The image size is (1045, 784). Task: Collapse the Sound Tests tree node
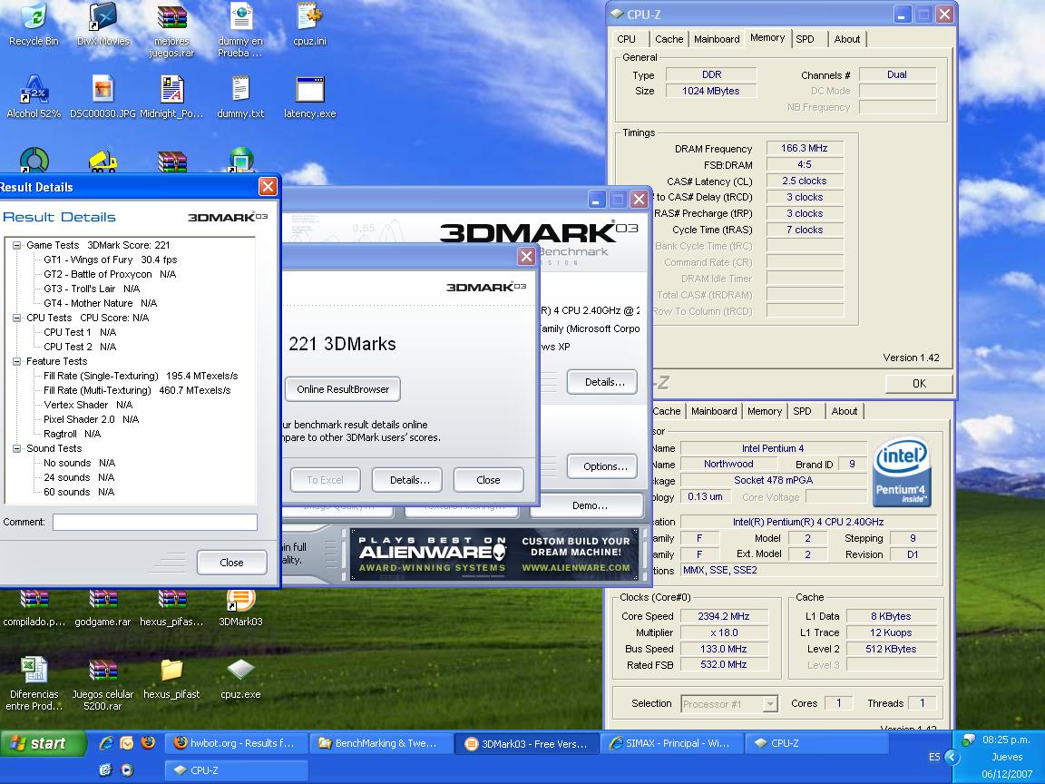[16, 448]
